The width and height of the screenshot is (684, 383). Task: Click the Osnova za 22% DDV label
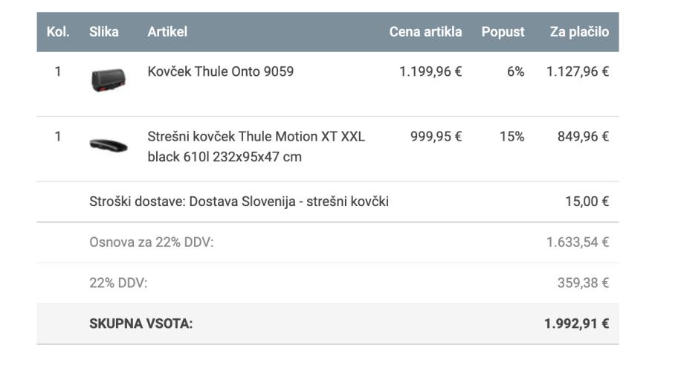pyautogui.click(x=151, y=242)
